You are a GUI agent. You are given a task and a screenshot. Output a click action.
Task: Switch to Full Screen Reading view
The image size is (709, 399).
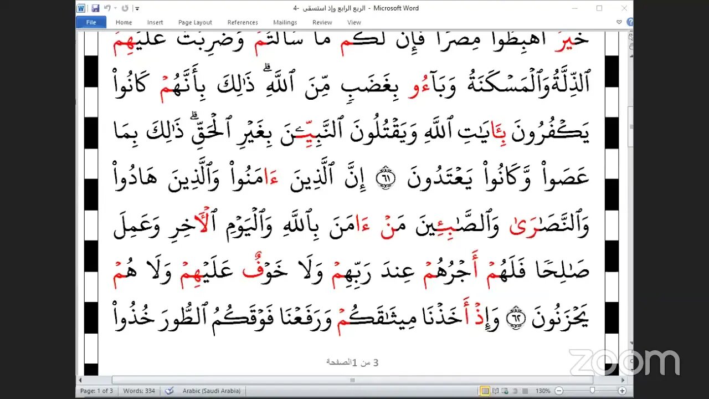(494, 391)
